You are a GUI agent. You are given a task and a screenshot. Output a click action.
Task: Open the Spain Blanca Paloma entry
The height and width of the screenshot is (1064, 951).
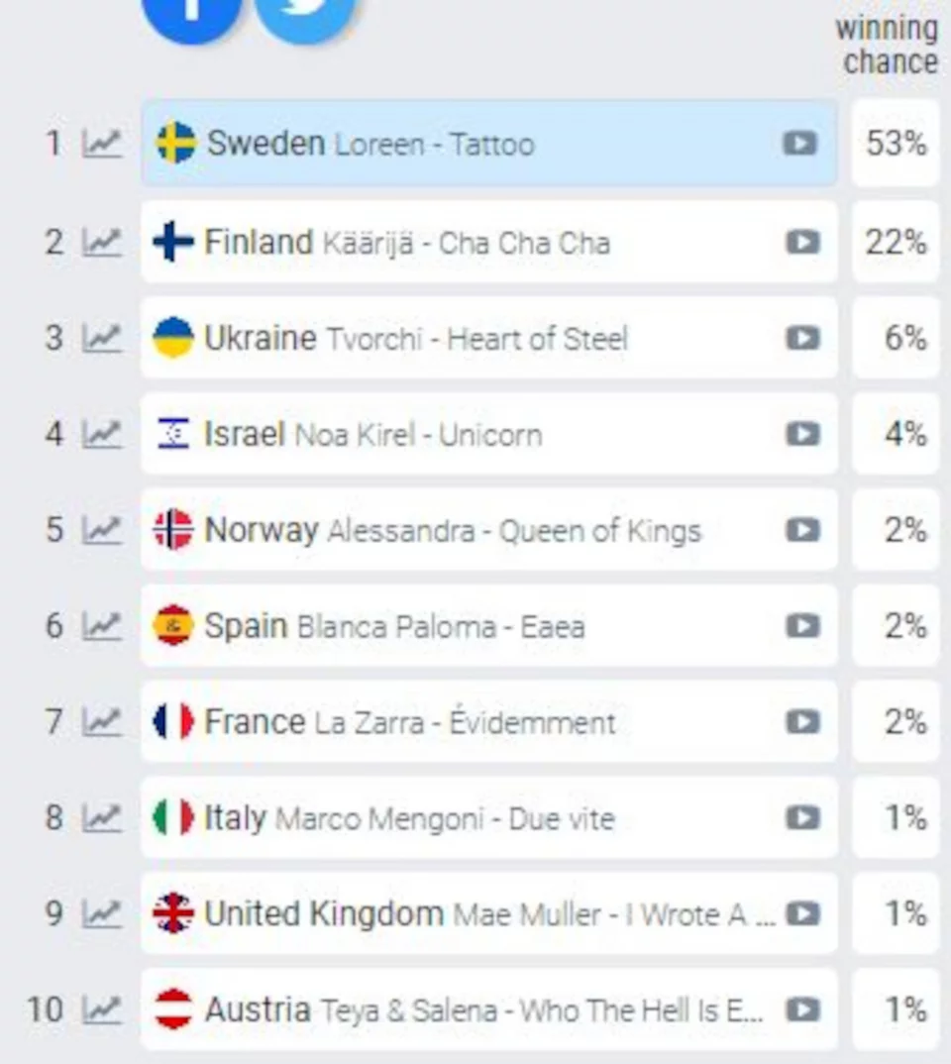click(x=489, y=626)
